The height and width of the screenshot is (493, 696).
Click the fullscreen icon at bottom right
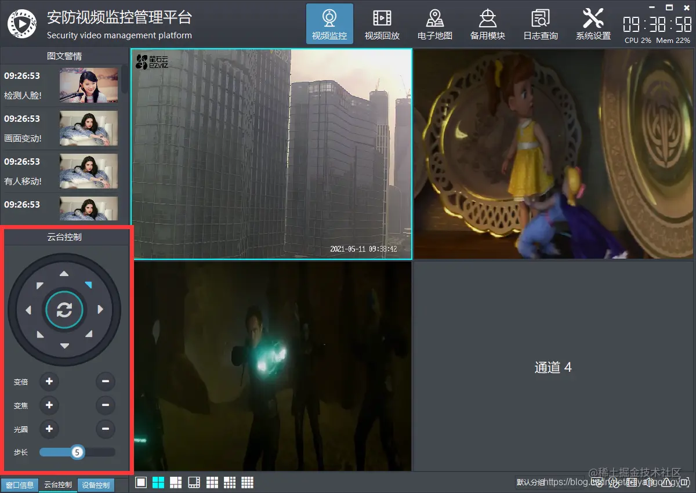coord(683,482)
